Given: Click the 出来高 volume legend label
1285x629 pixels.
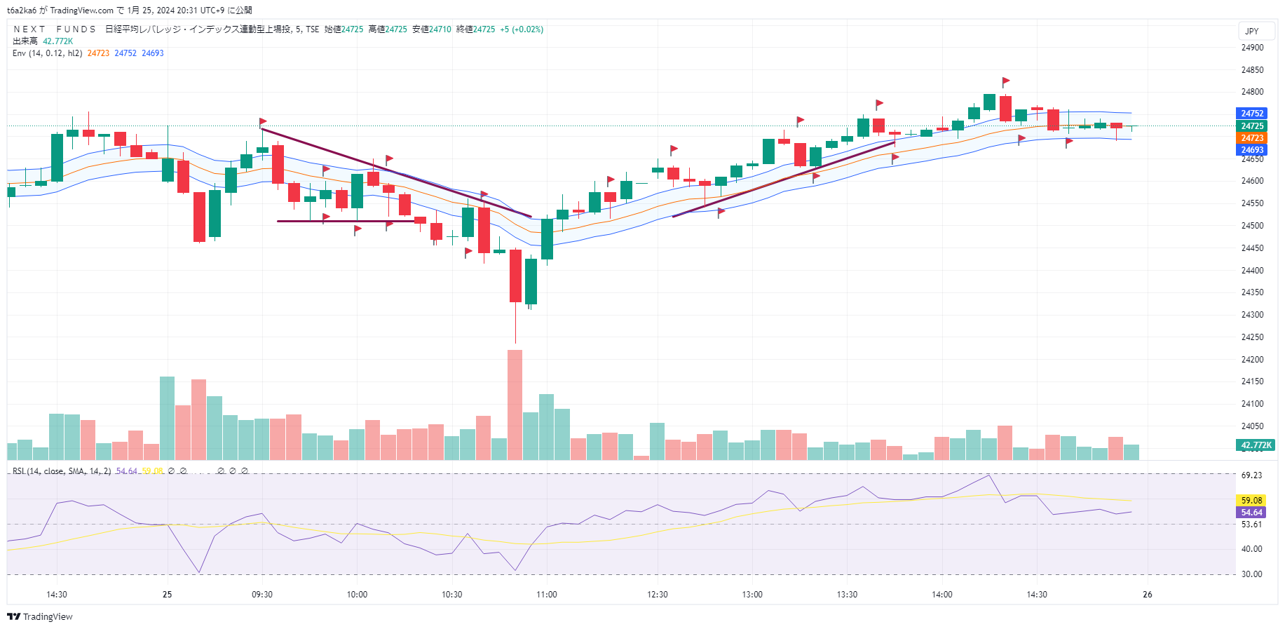Looking at the screenshot, I should click(25, 41).
